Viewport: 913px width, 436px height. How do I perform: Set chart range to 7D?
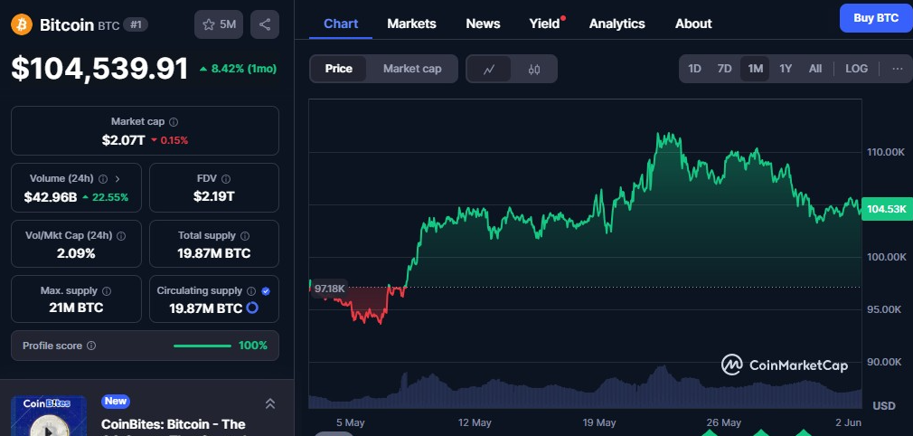(x=724, y=69)
